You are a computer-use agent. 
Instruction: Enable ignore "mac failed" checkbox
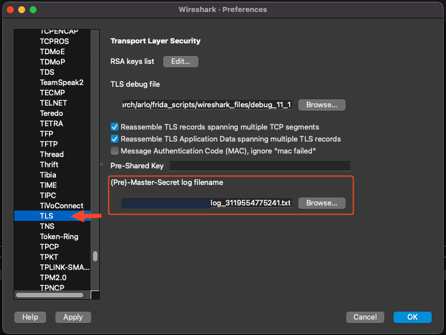115,151
